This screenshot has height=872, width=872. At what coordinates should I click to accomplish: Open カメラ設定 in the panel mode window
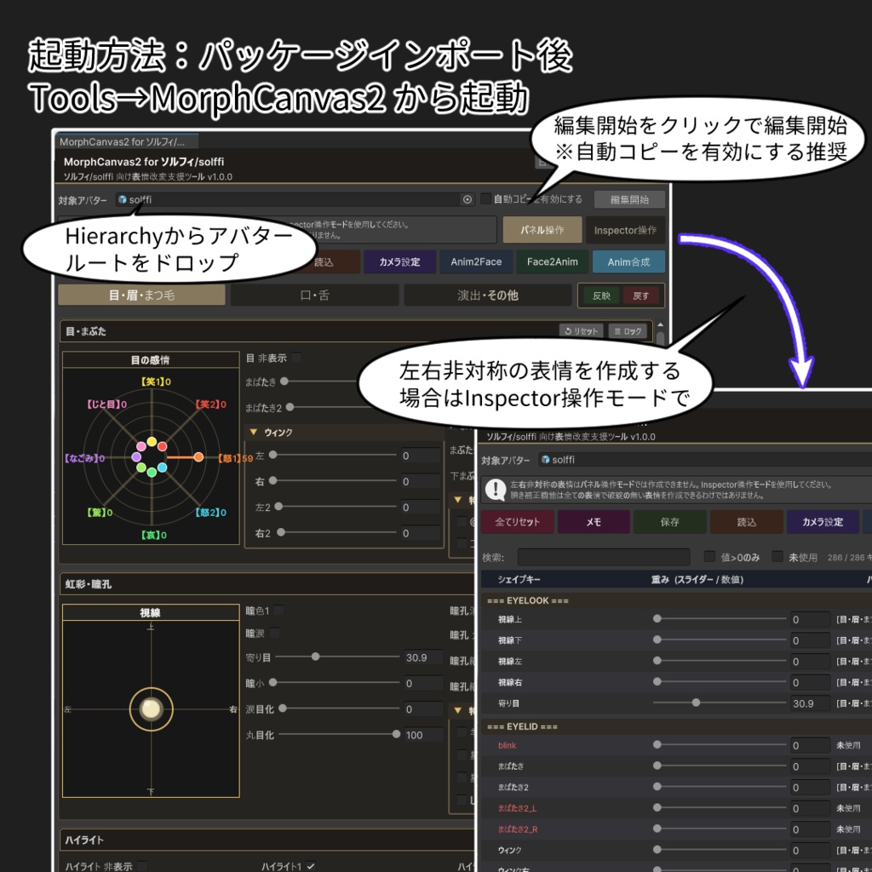399,262
